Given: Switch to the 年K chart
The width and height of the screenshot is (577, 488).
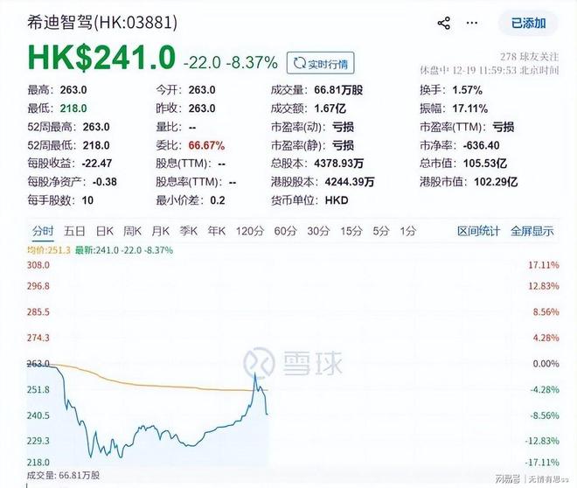Looking at the screenshot, I should click(216, 231).
